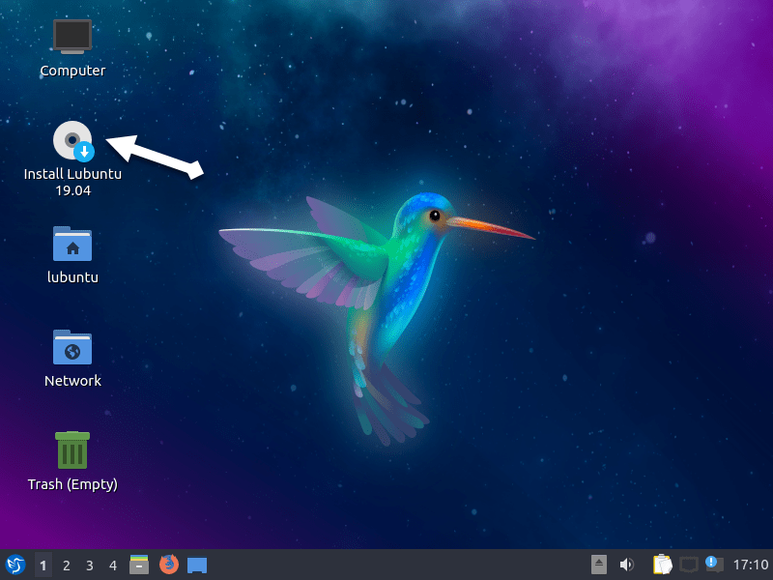Open the notification alert tray icon
The height and width of the screenshot is (580, 773).
pos(713,564)
